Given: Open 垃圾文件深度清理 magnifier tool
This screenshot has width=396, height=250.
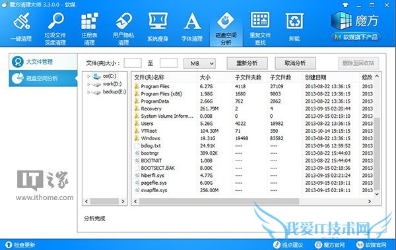Looking at the screenshot, I should [55, 28].
